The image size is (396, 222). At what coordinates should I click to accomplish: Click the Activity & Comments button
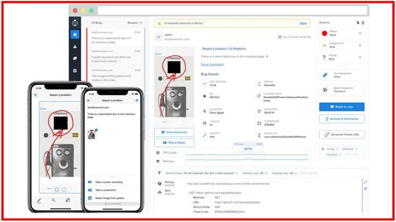click(x=342, y=119)
